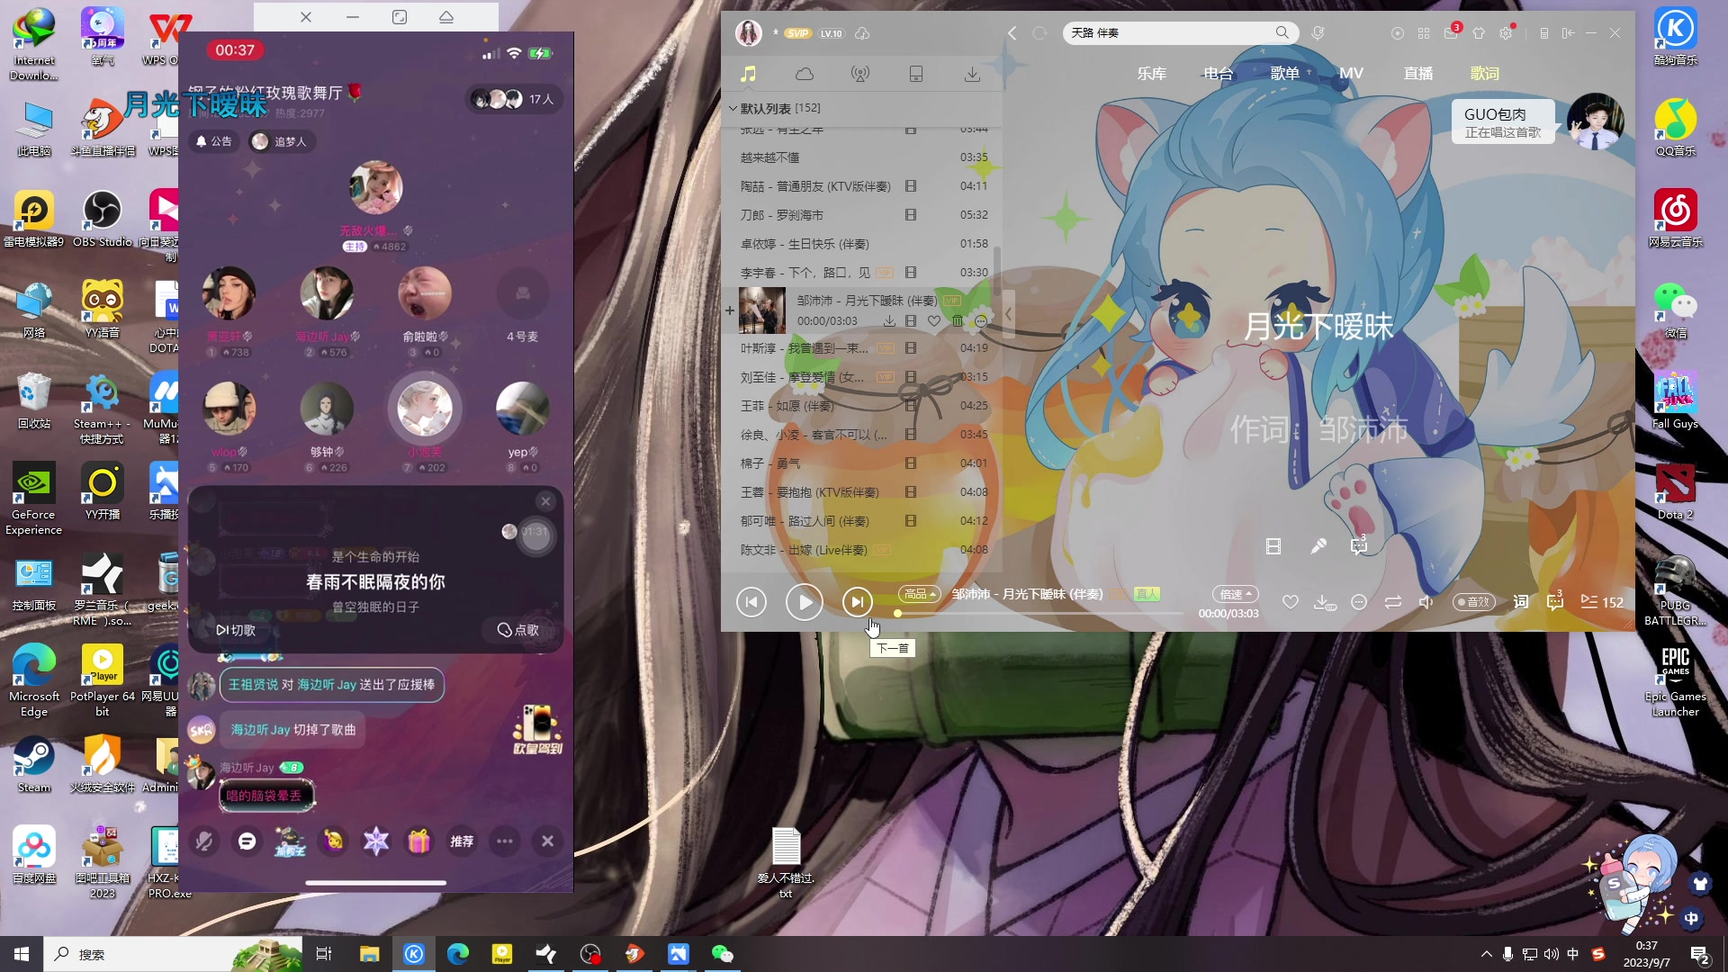
Task: Open the skin (shirt) icon in KuGou header
Action: pyautogui.click(x=1479, y=32)
